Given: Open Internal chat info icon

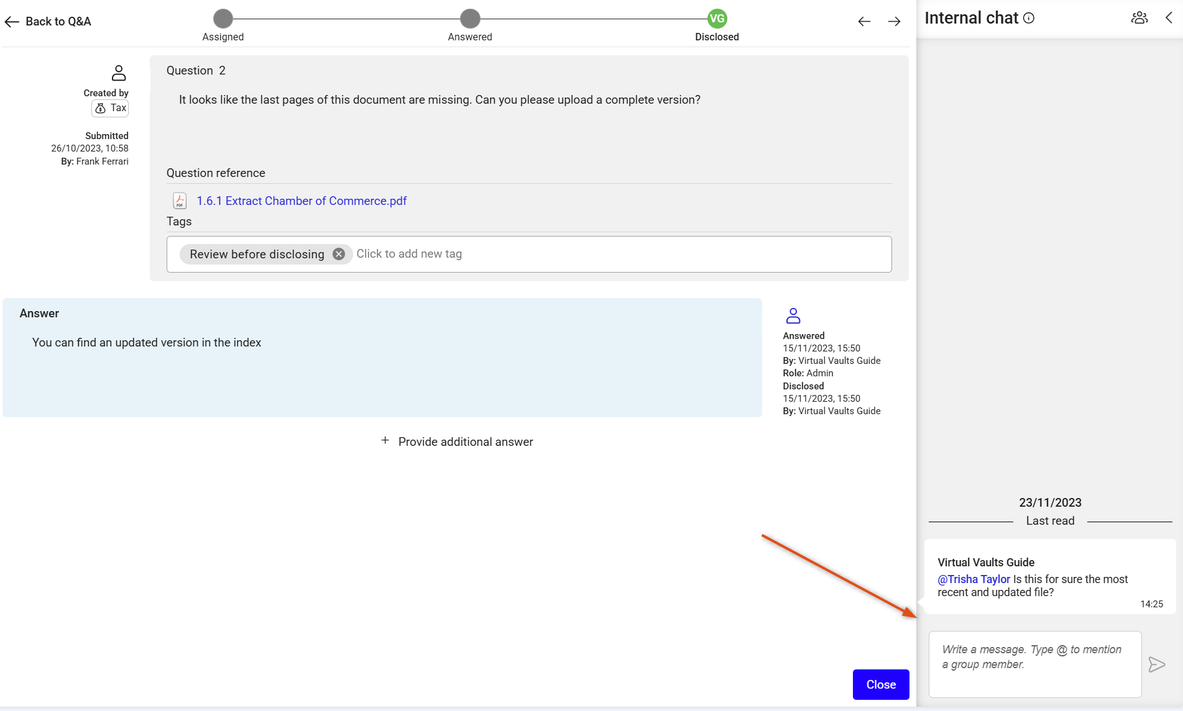Looking at the screenshot, I should pyautogui.click(x=1029, y=18).
